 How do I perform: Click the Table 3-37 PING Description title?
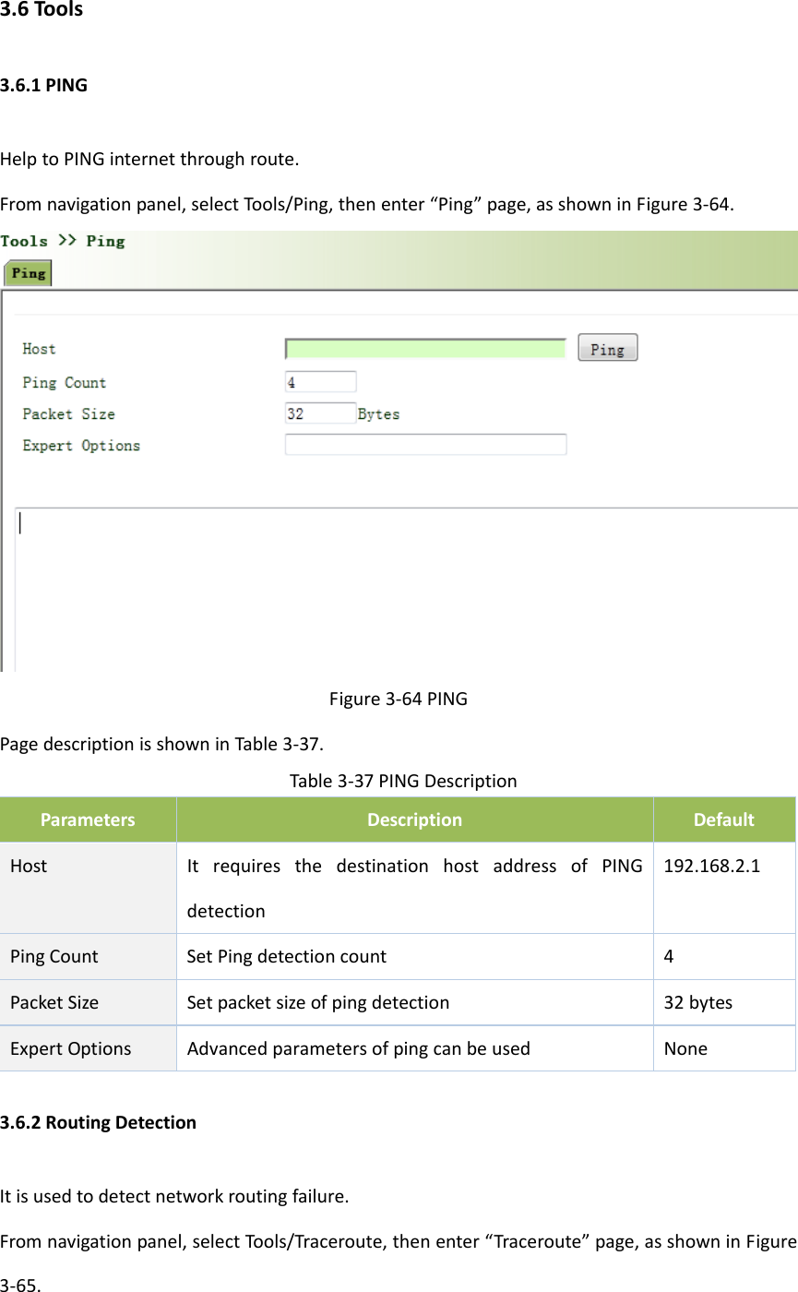pos(403,781)
